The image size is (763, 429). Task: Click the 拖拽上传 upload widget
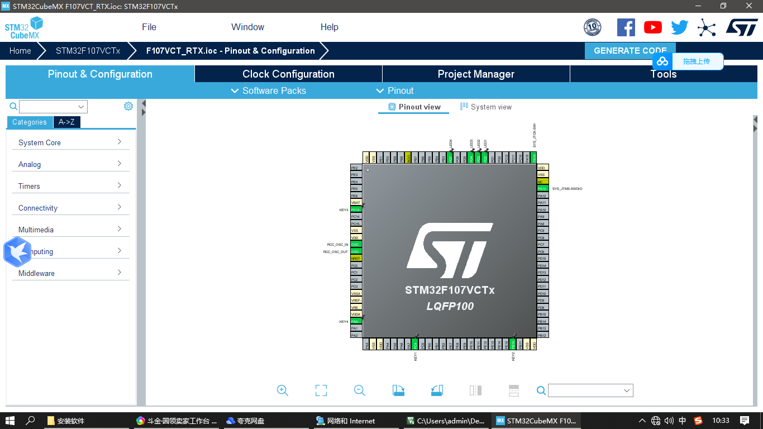coord(688,61)
